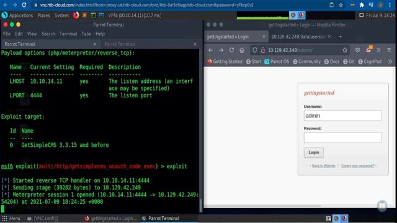
Task: Bookmark this page with Chrome star
Action: (341, 5)
